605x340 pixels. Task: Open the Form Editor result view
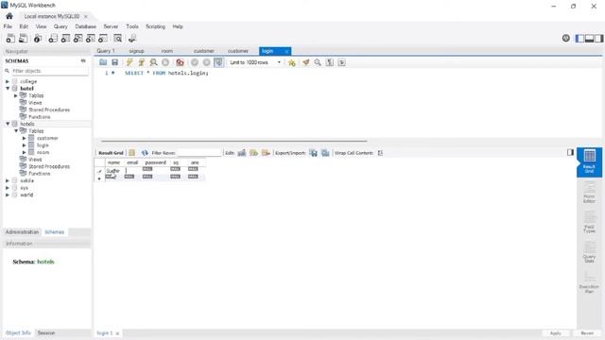(589, 192)
